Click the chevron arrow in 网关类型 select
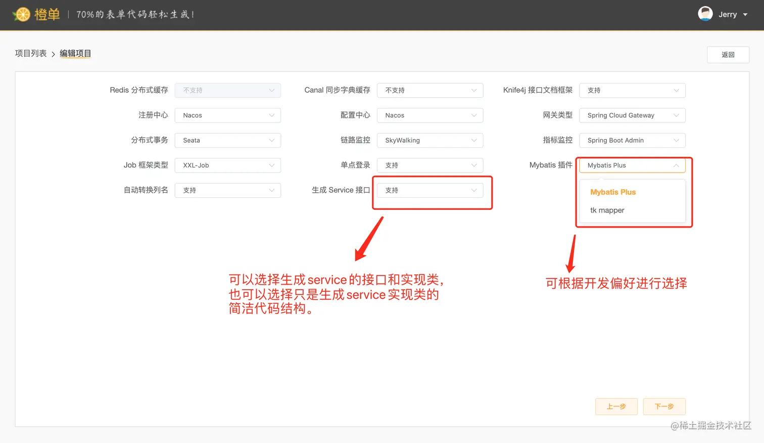This screenshot has width=764, height=443. [676, 115]
